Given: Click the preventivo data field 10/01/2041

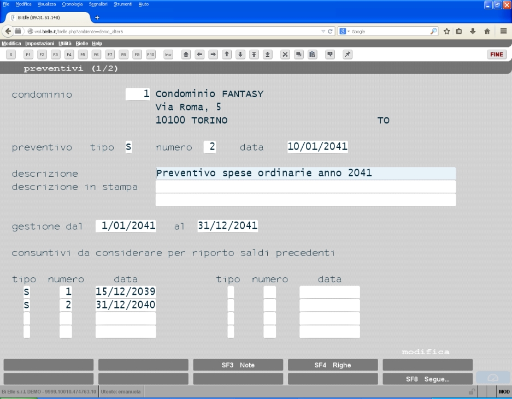Looking at the screenshot, I should (317, 147).
